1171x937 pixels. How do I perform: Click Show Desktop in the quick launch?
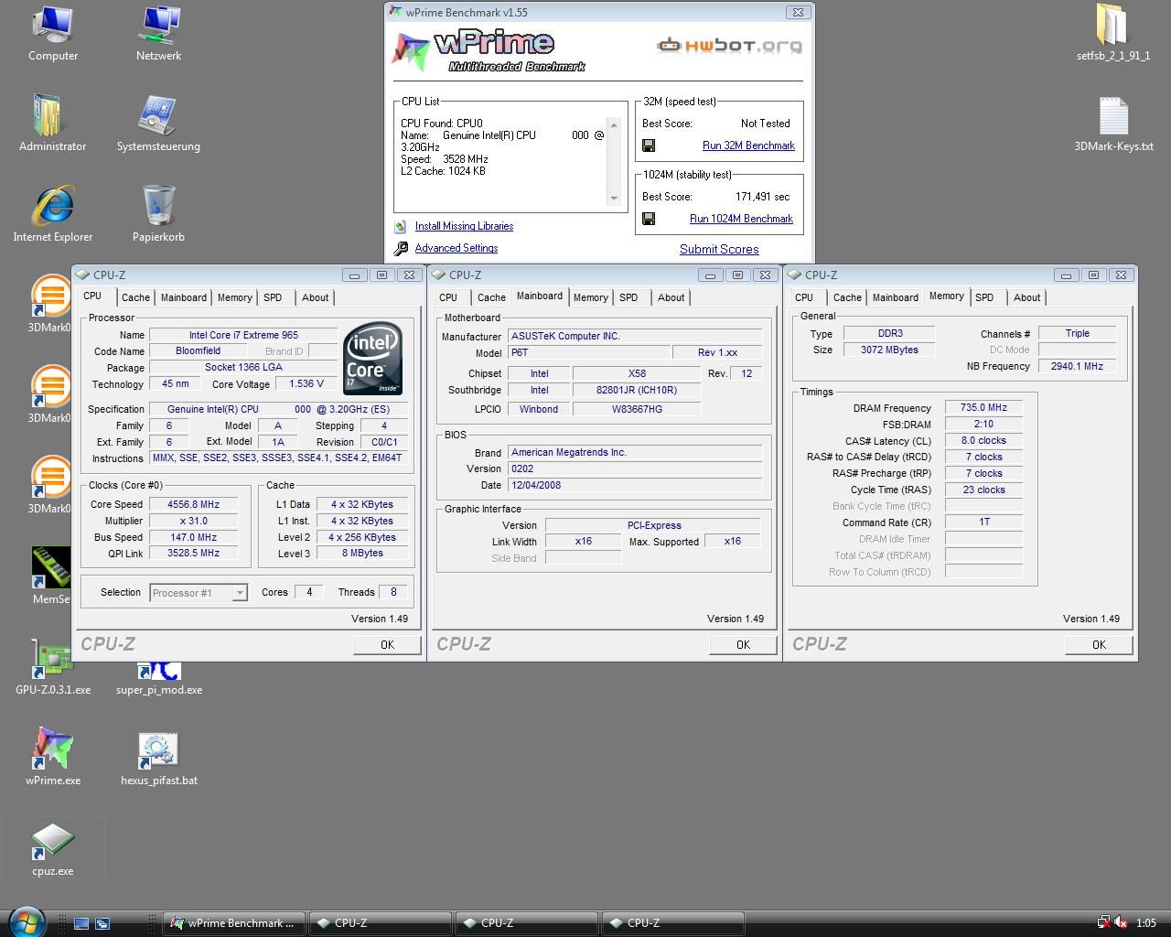point(81,923)
